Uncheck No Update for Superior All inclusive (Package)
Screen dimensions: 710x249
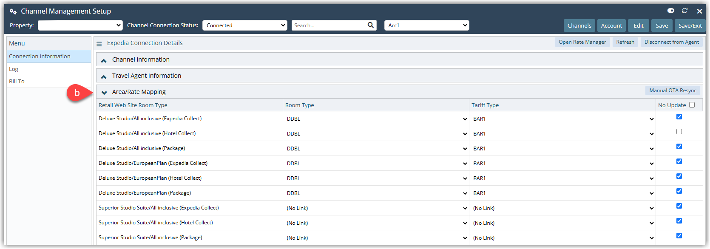click(x=679, y=236)
